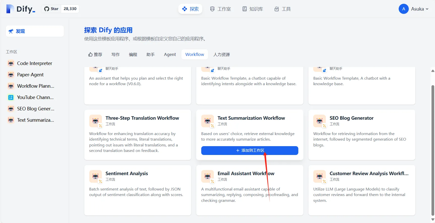Open SEO Blog Gener... in workspace list
The width and height of the screenshot is (435, 223).
click(x=35, y=109)
